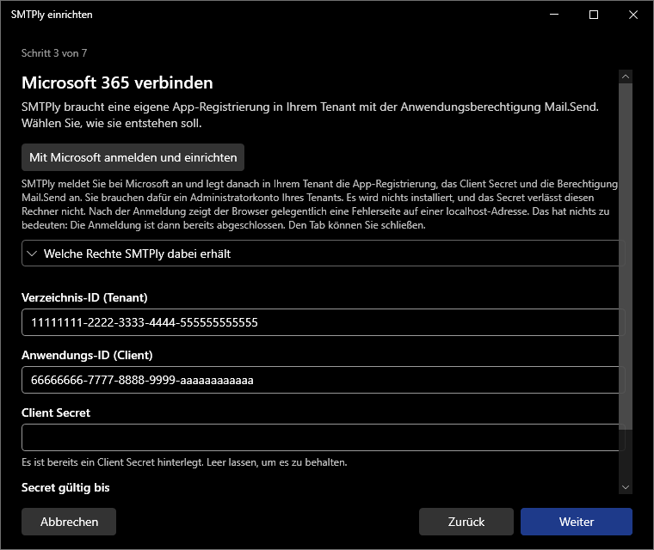Click the Verzeichnis-ID (Tenant) label

84,297
